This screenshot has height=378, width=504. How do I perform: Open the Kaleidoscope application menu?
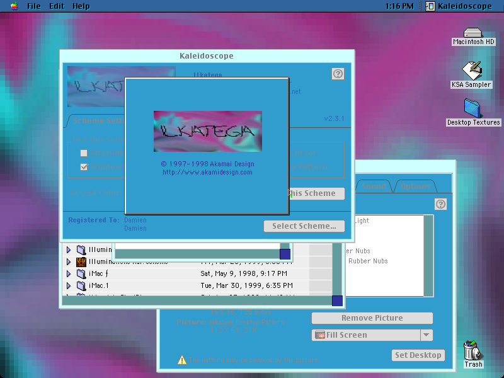pos(459,6)
